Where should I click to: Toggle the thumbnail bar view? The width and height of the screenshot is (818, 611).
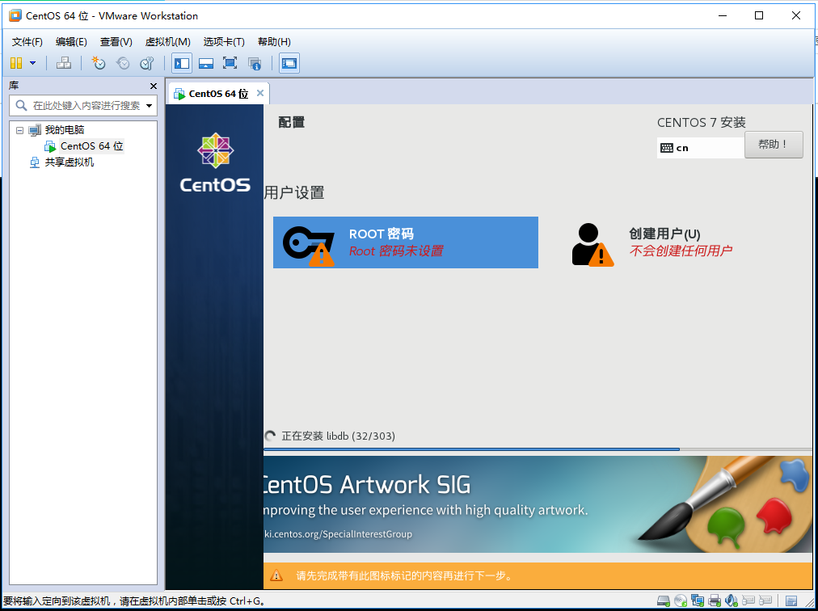click(x=206, y=64)
